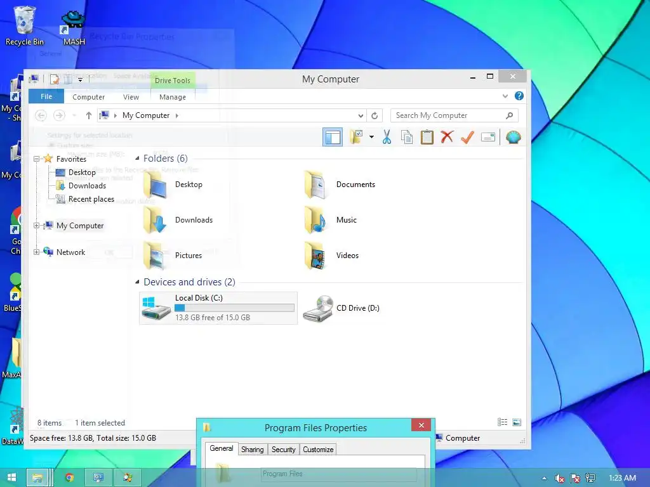Open Recycle Bin on desktop
Viewport: 650px width, 487px height.
(25, 25)
